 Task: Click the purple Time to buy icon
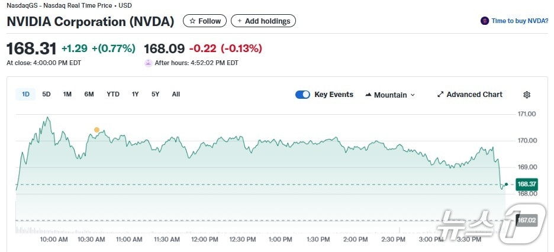(485, 21)
